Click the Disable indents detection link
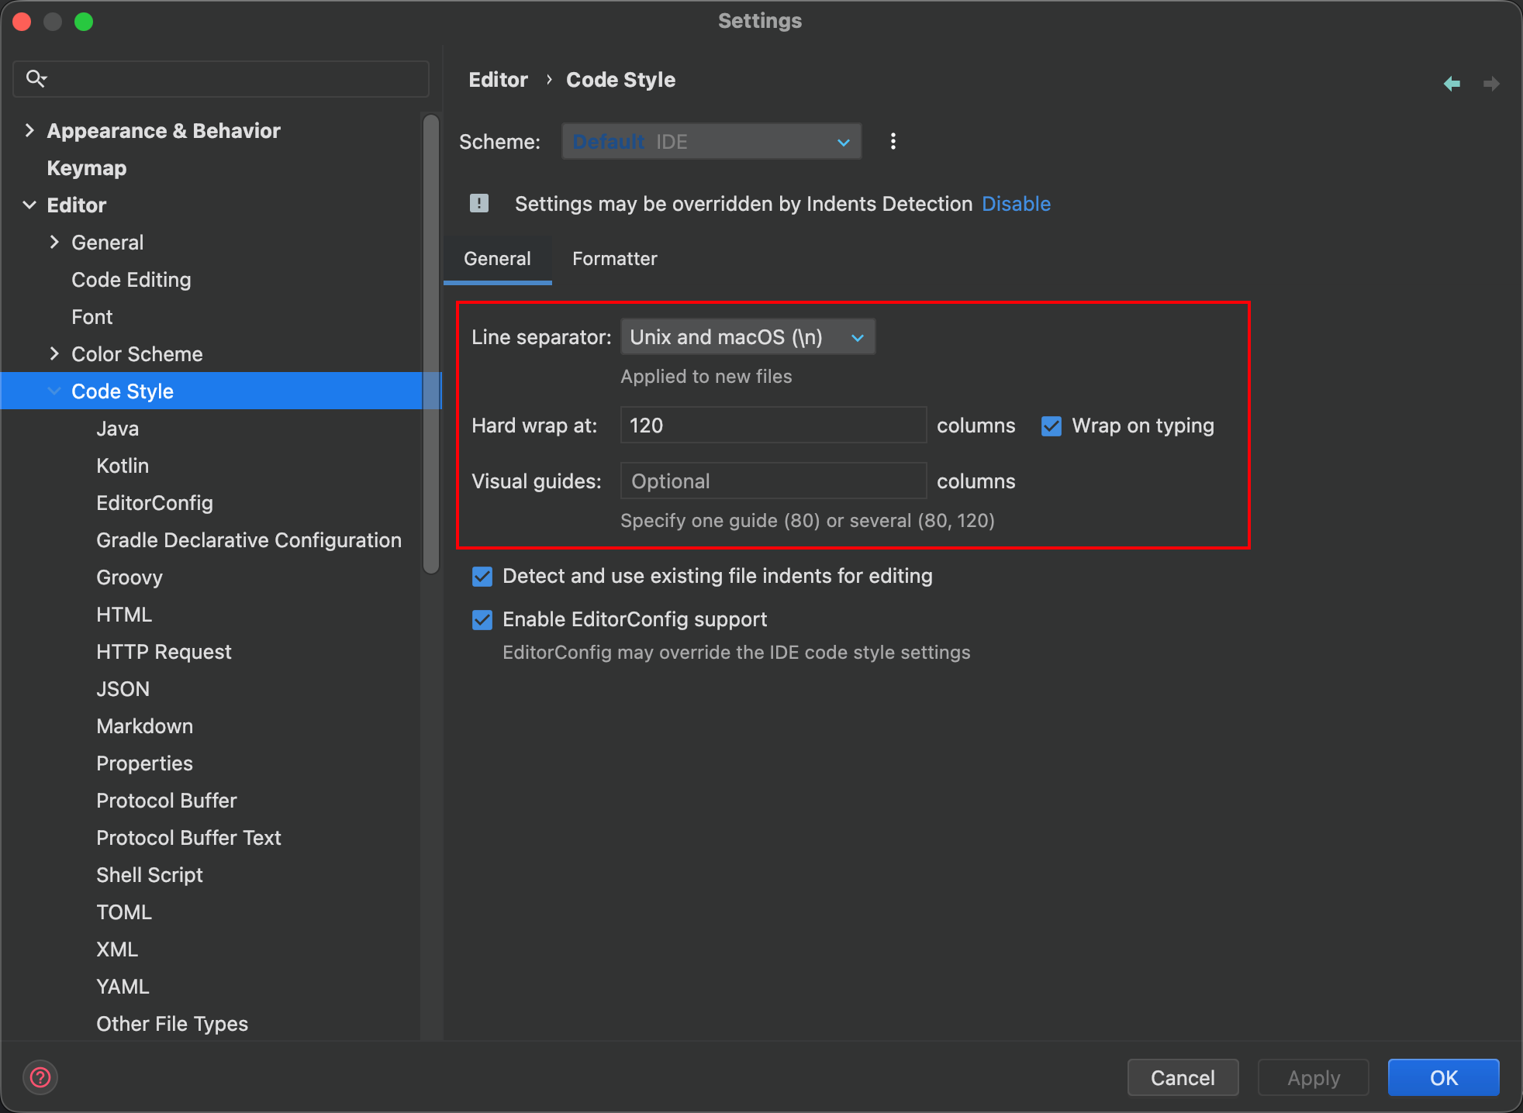1523x1113 pixels. pyautogui.click(x=1016, y=204)
